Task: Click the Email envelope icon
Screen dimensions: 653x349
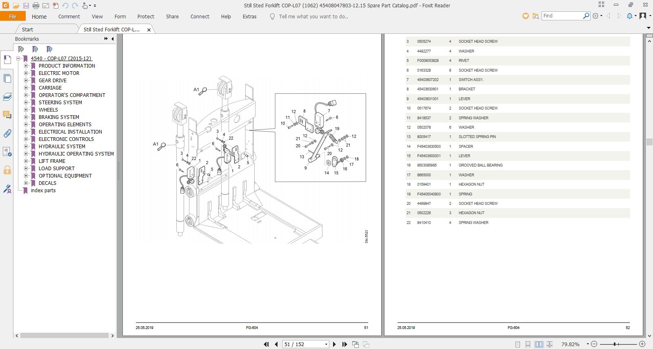Action: [46, 6]
